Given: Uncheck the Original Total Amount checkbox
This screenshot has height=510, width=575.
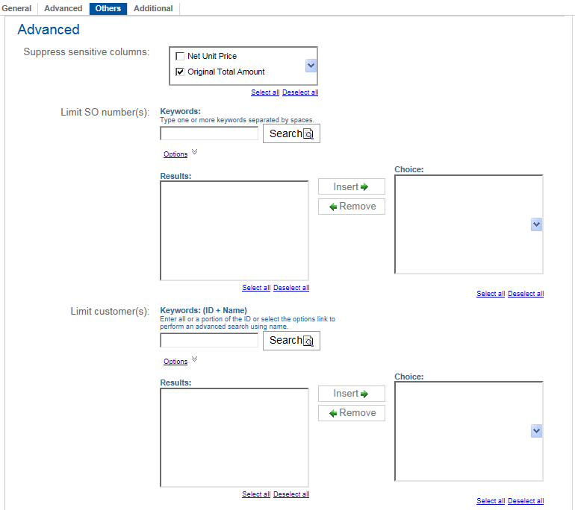Looking at the screenshot, I should coord(180,72).
